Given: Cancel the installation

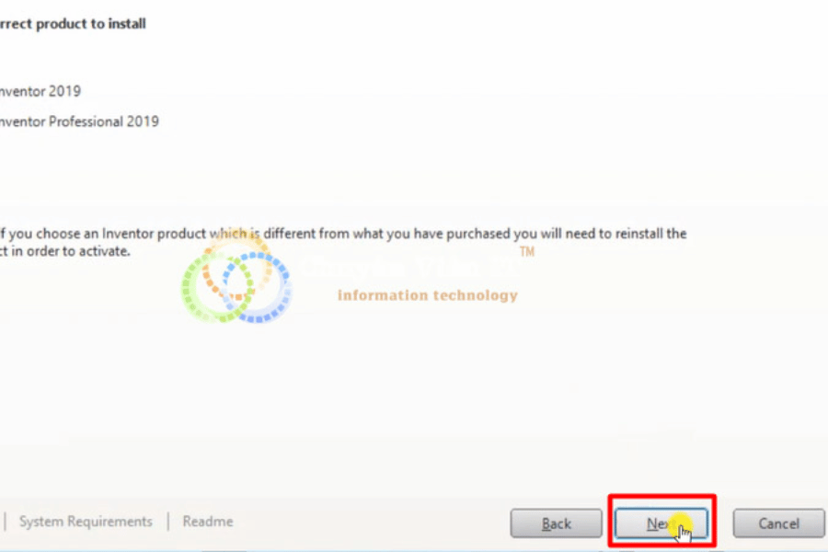Looking at the screenshot, I should pos(778,523).
